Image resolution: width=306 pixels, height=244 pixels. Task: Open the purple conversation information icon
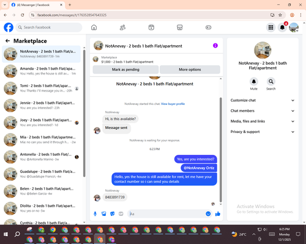point(215,46)
